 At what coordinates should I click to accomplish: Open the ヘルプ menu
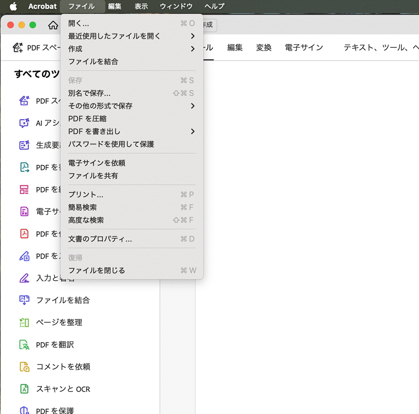(x=214, y=6)
